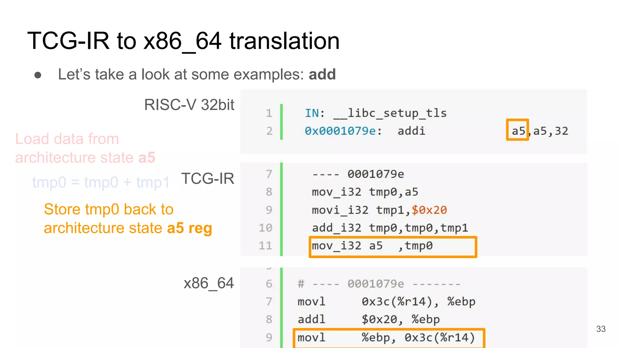This screenshot has height=348, width=620.
Task: Click the red $0x20 immediate value
Action: click(x=429, y=210)
